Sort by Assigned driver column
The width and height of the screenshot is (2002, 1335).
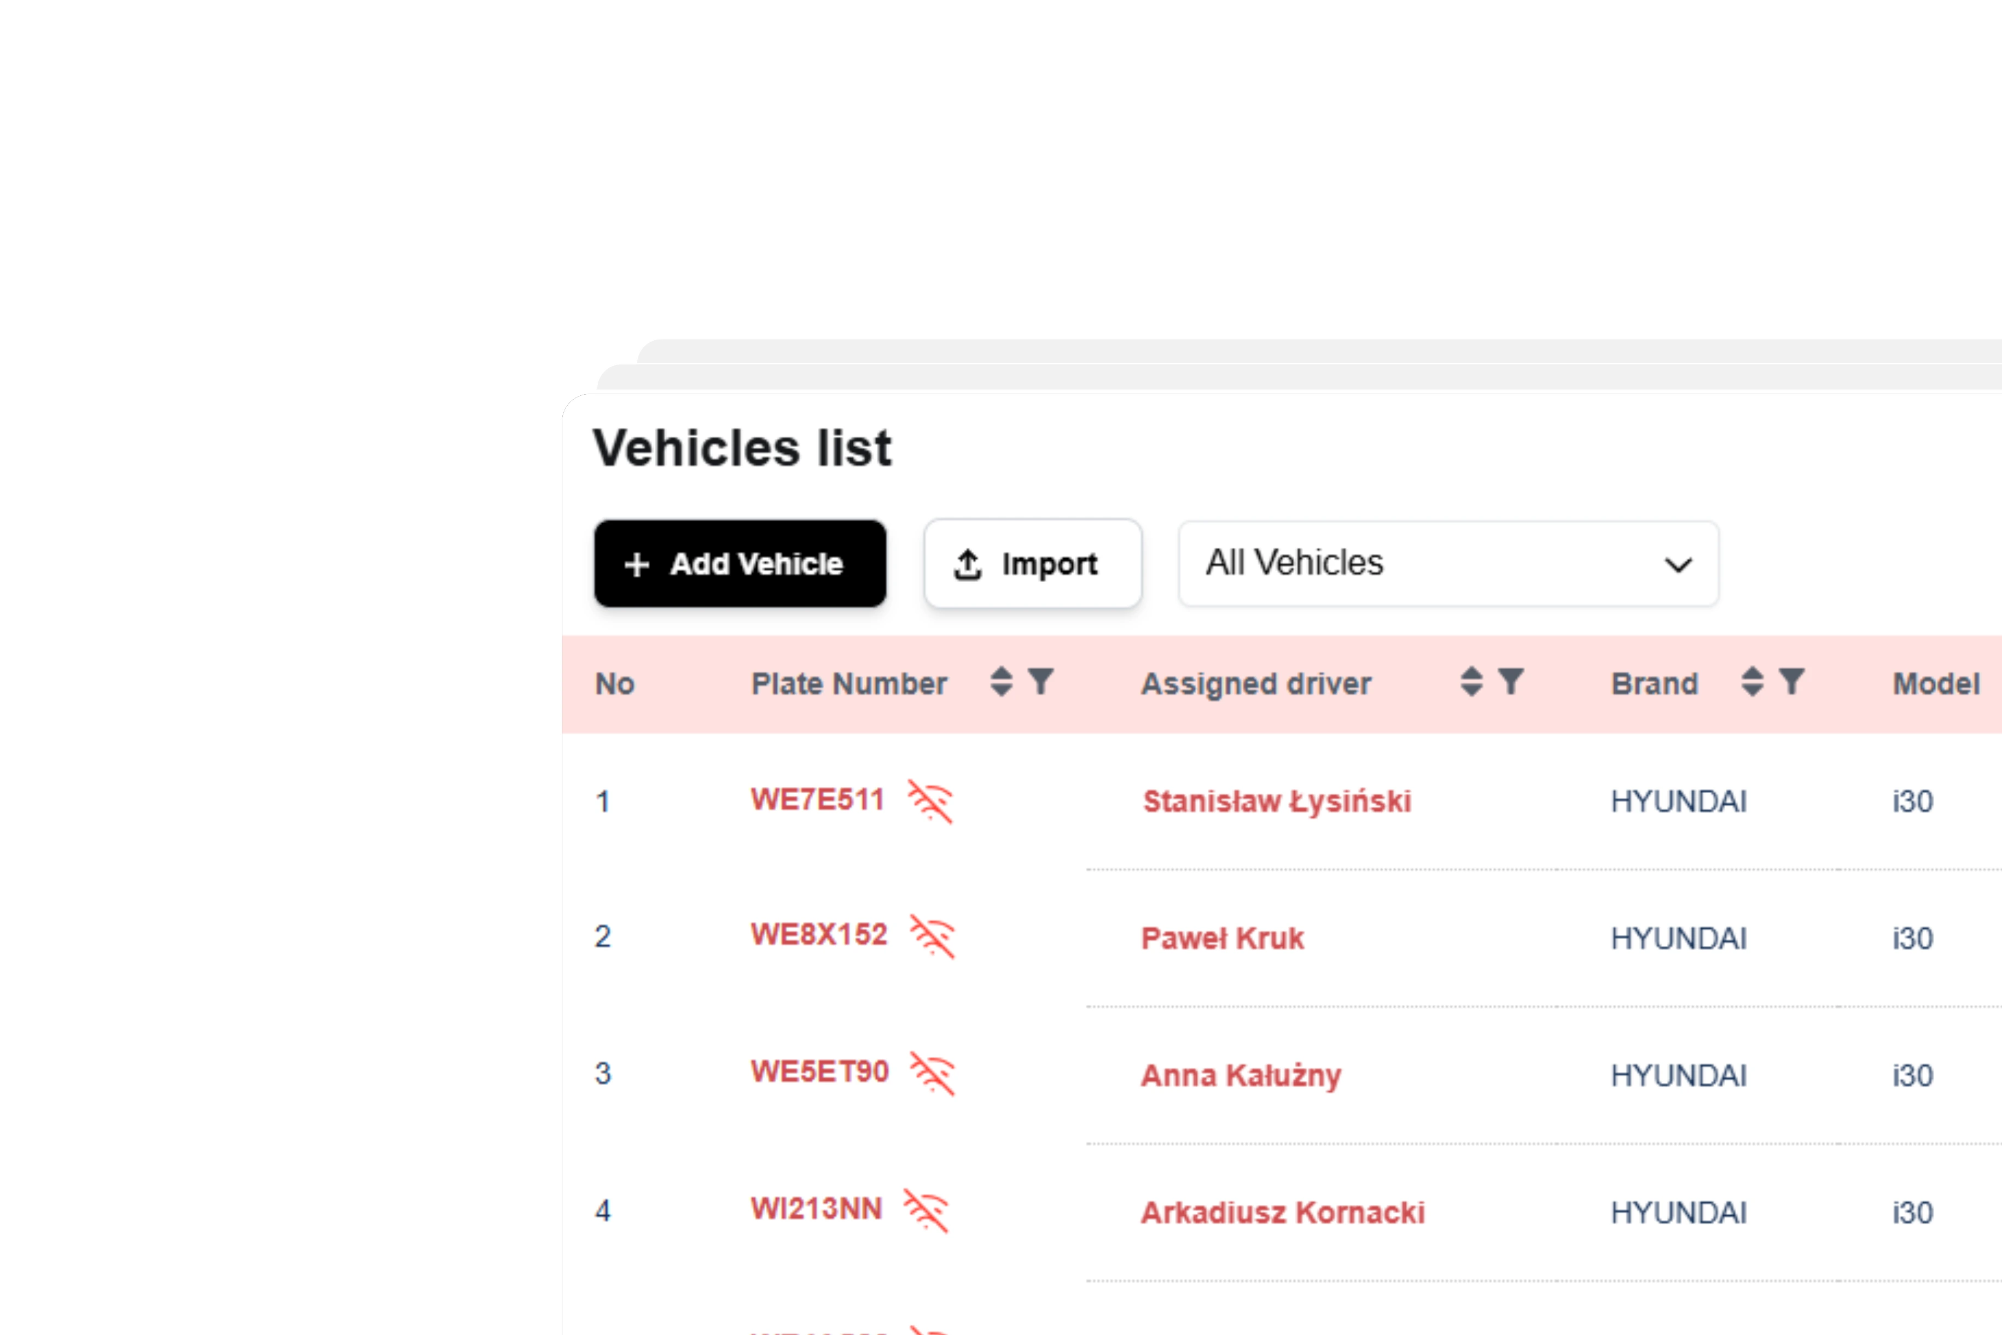(x=1471, y=682)
